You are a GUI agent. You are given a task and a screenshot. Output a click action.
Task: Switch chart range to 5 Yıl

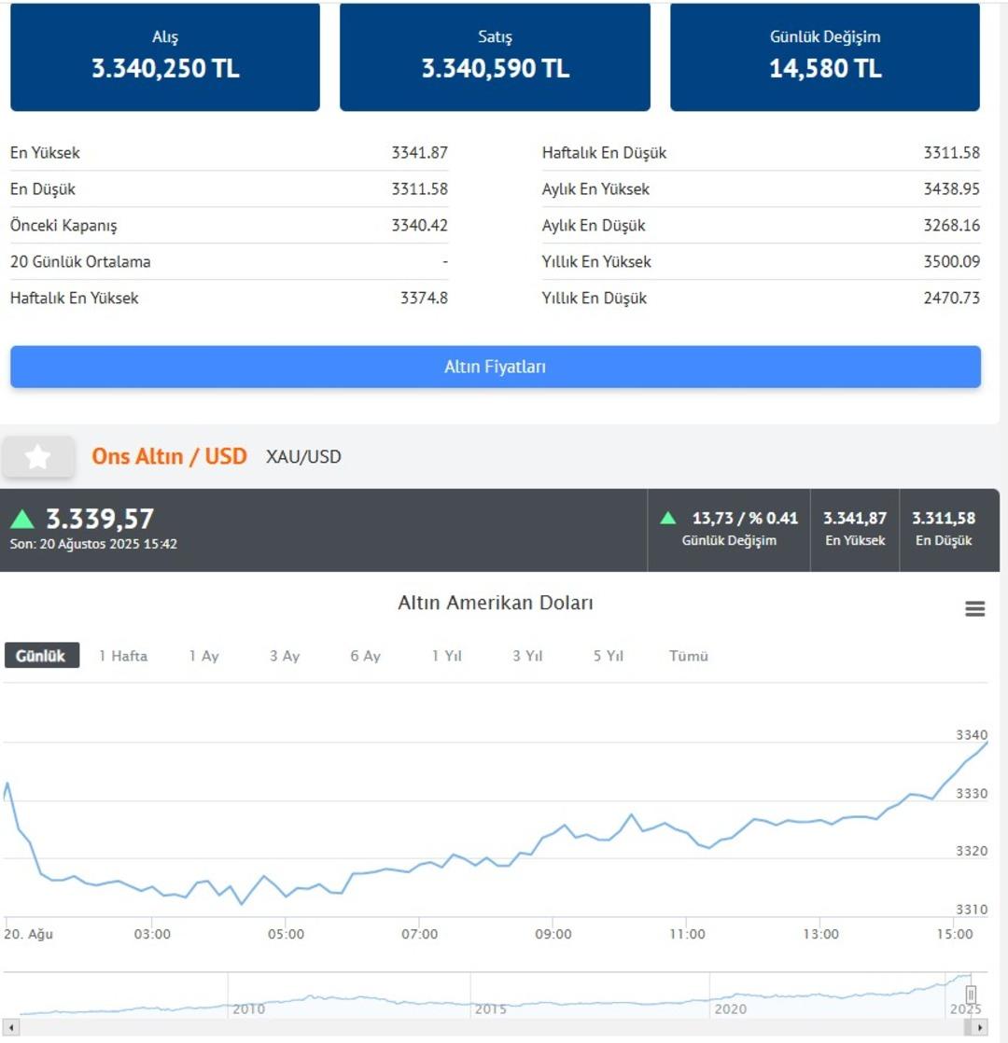click(x=609, y=656)
